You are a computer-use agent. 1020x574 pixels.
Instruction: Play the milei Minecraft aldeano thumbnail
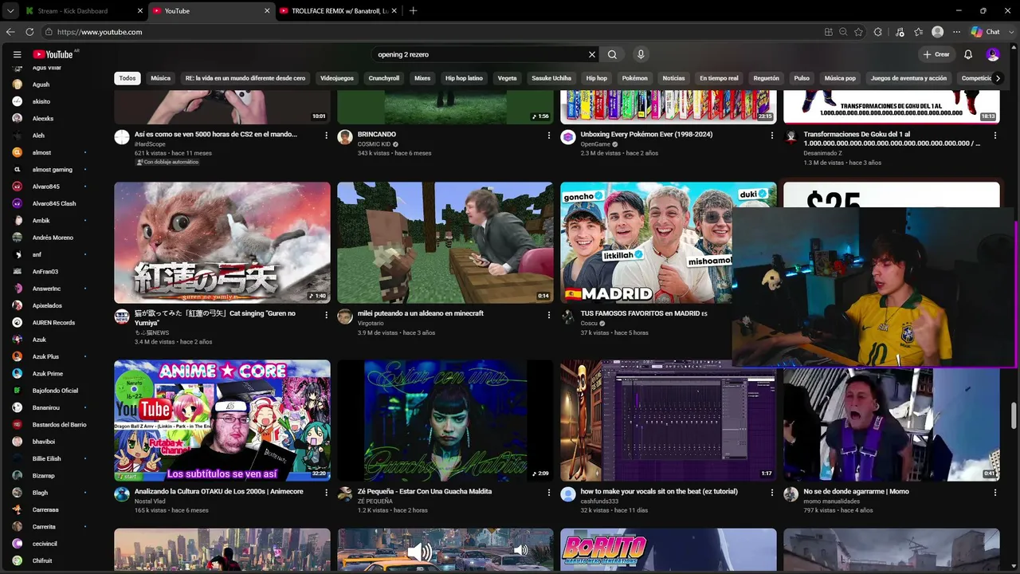(445, 242)
